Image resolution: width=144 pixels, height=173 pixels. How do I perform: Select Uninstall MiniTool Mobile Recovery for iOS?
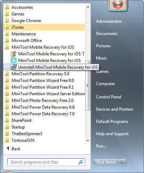[58, 67]
